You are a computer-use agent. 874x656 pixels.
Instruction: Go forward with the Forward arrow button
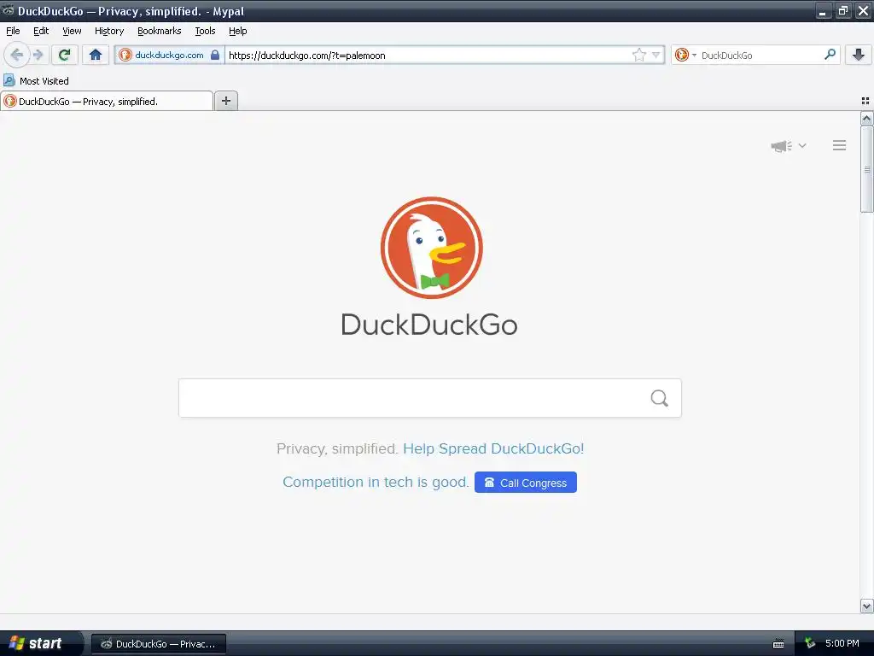pyautogui.click(x=38, y=55)
